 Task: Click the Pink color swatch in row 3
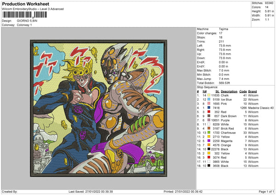pyautogui.click(x=209, y=103)
